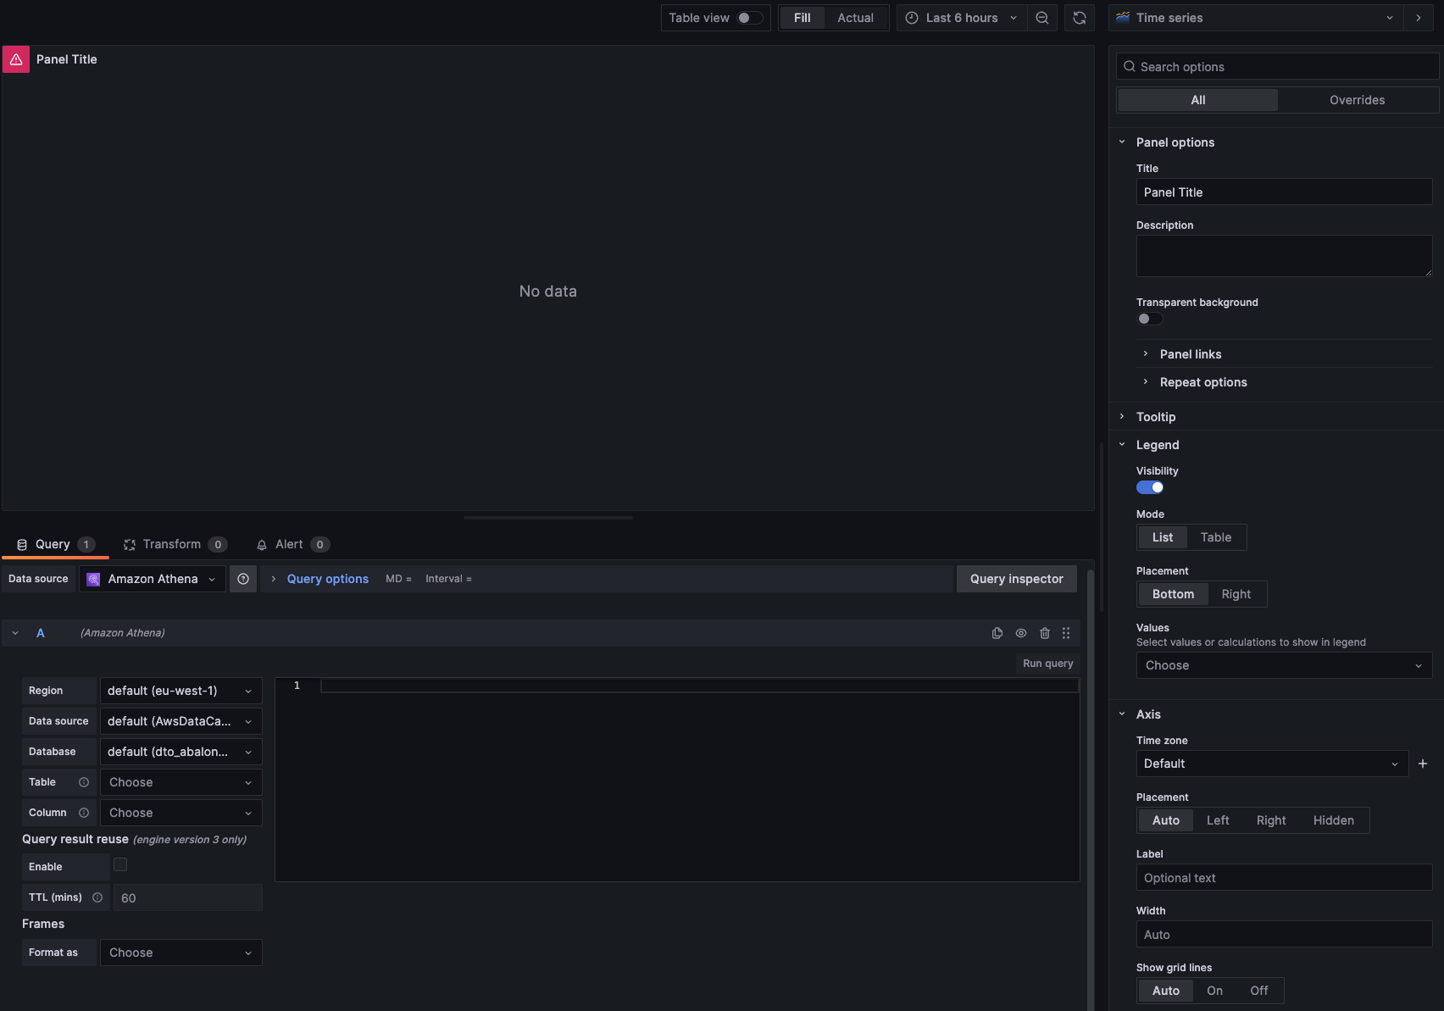Collapse query row A

[15, 633]
